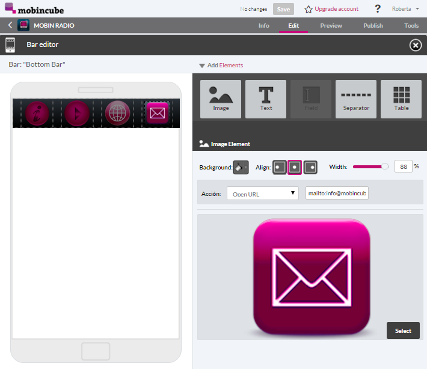427x369 pixels.
Task: Align the image to the right
Action: (310, 167)
